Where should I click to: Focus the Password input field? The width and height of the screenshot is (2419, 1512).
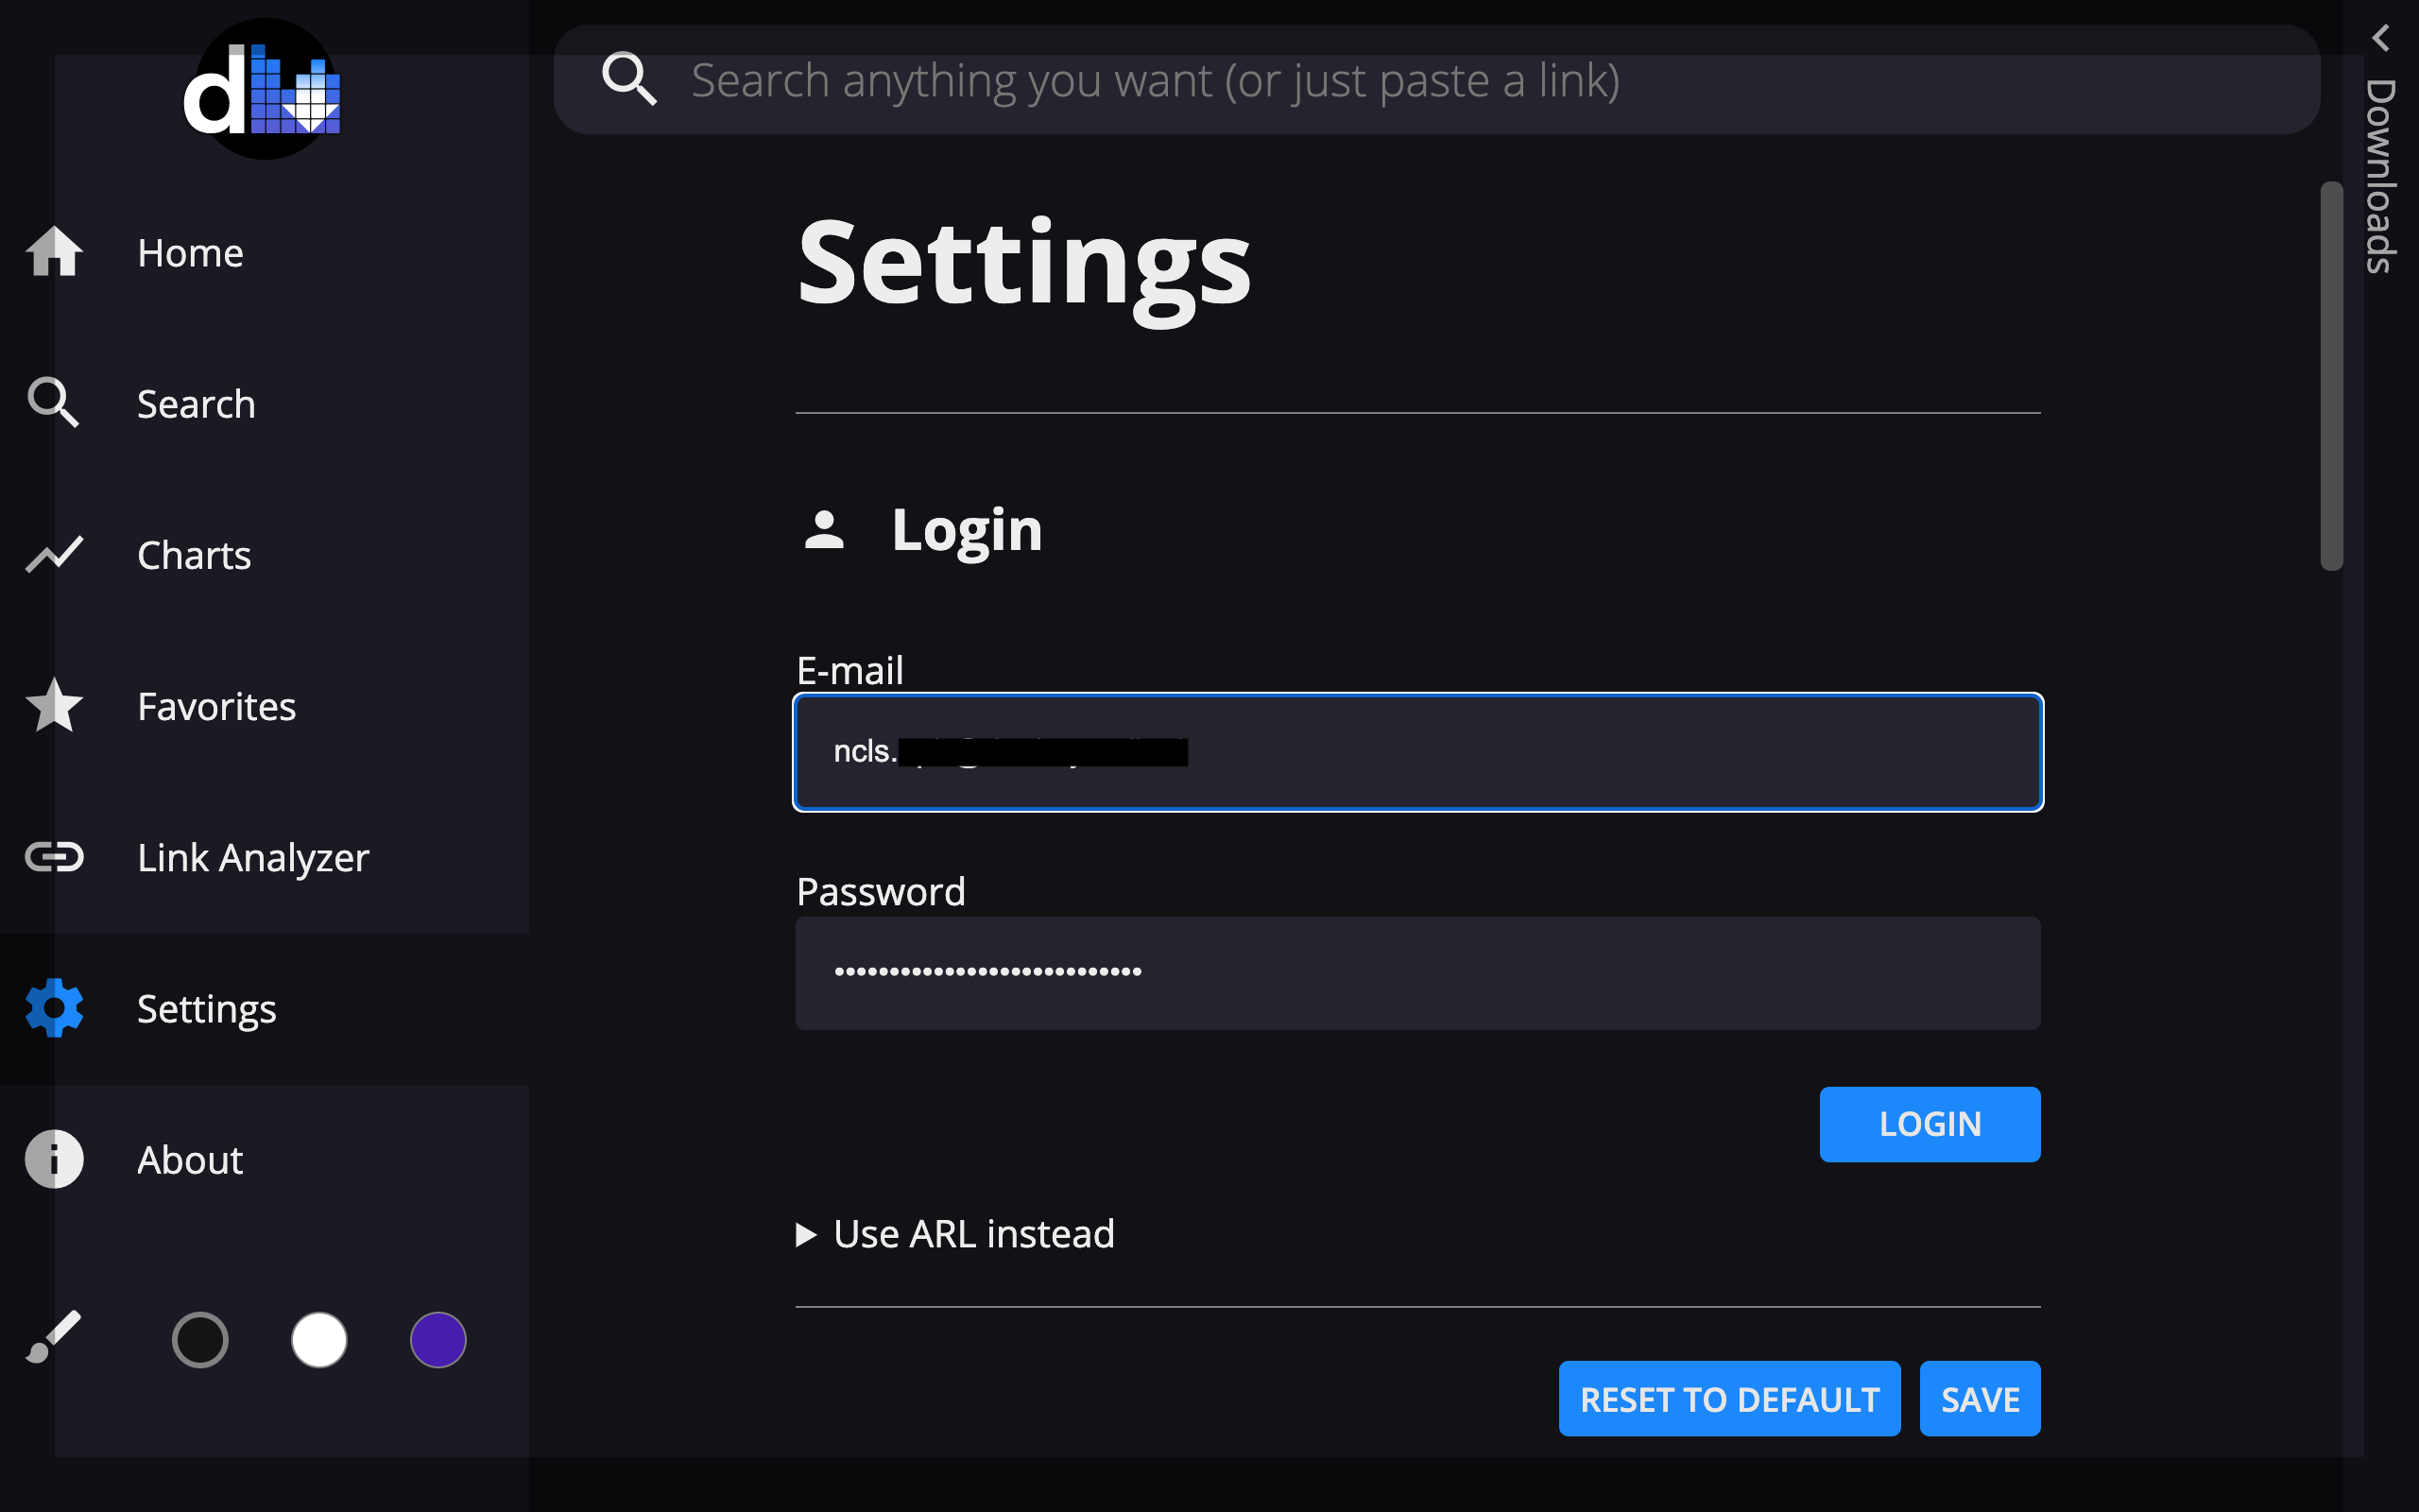pos(1417,973)
